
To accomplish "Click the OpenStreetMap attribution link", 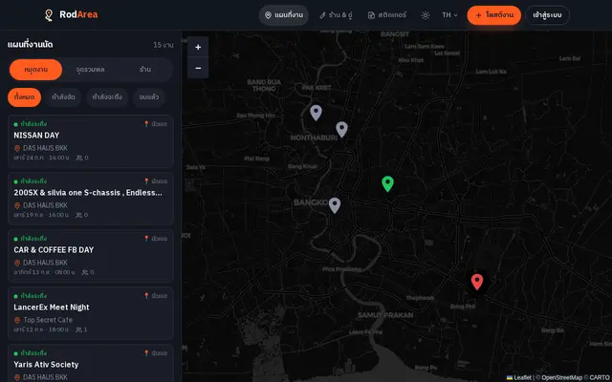I will 561,377.
